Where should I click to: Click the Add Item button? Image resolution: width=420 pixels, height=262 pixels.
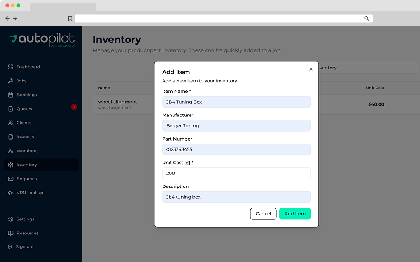(x=295, y=213)
